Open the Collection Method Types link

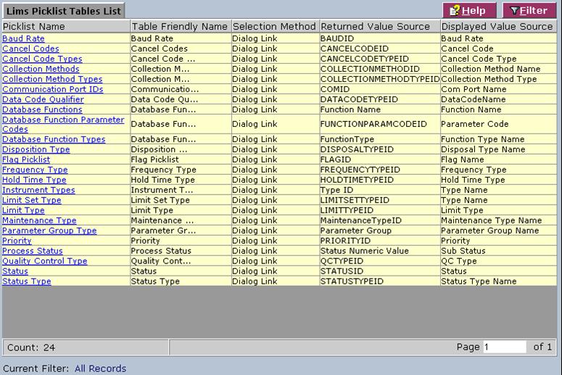[52, 79]
